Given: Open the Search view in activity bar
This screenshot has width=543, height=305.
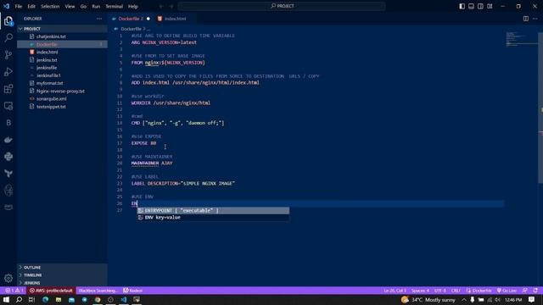Looking at the screenshot, I should point(8,37).
